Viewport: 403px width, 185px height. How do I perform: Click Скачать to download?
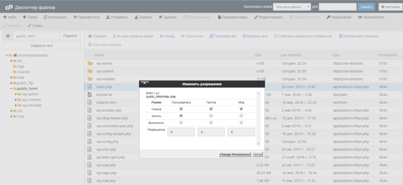click(143, 17)
